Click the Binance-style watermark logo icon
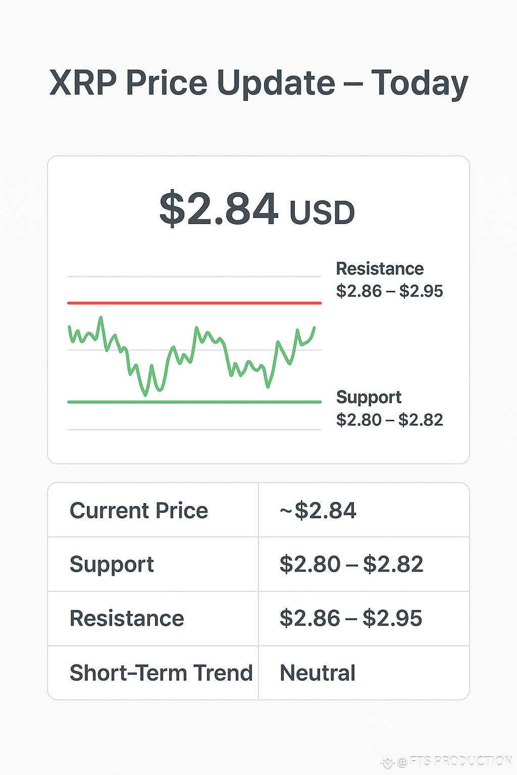Screen dimensions: 517x775 click(388, 762)
